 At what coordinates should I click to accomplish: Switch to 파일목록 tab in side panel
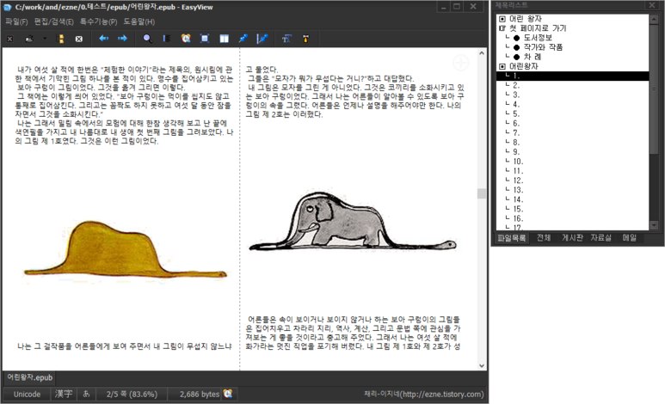512,238
